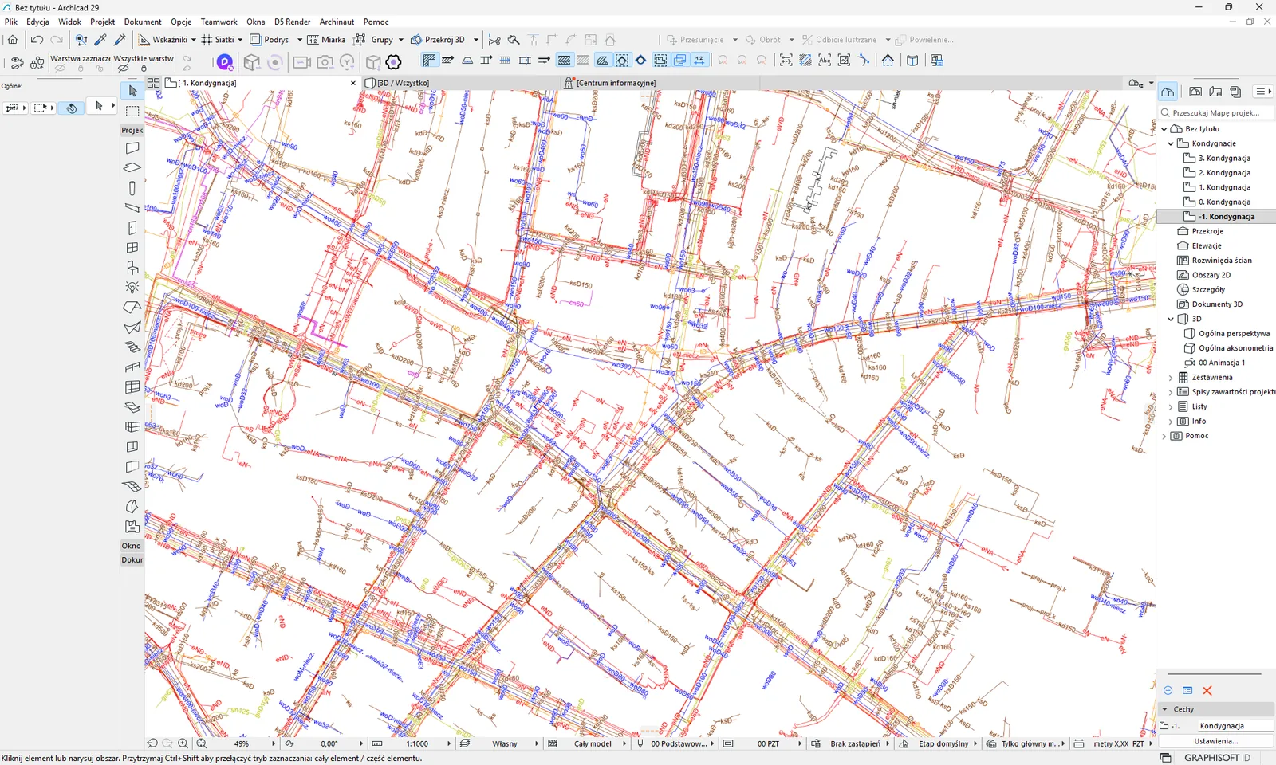Select the Stair tool in toolbox
This screenshot has width=1276, height=765.
tap(132, 347)
